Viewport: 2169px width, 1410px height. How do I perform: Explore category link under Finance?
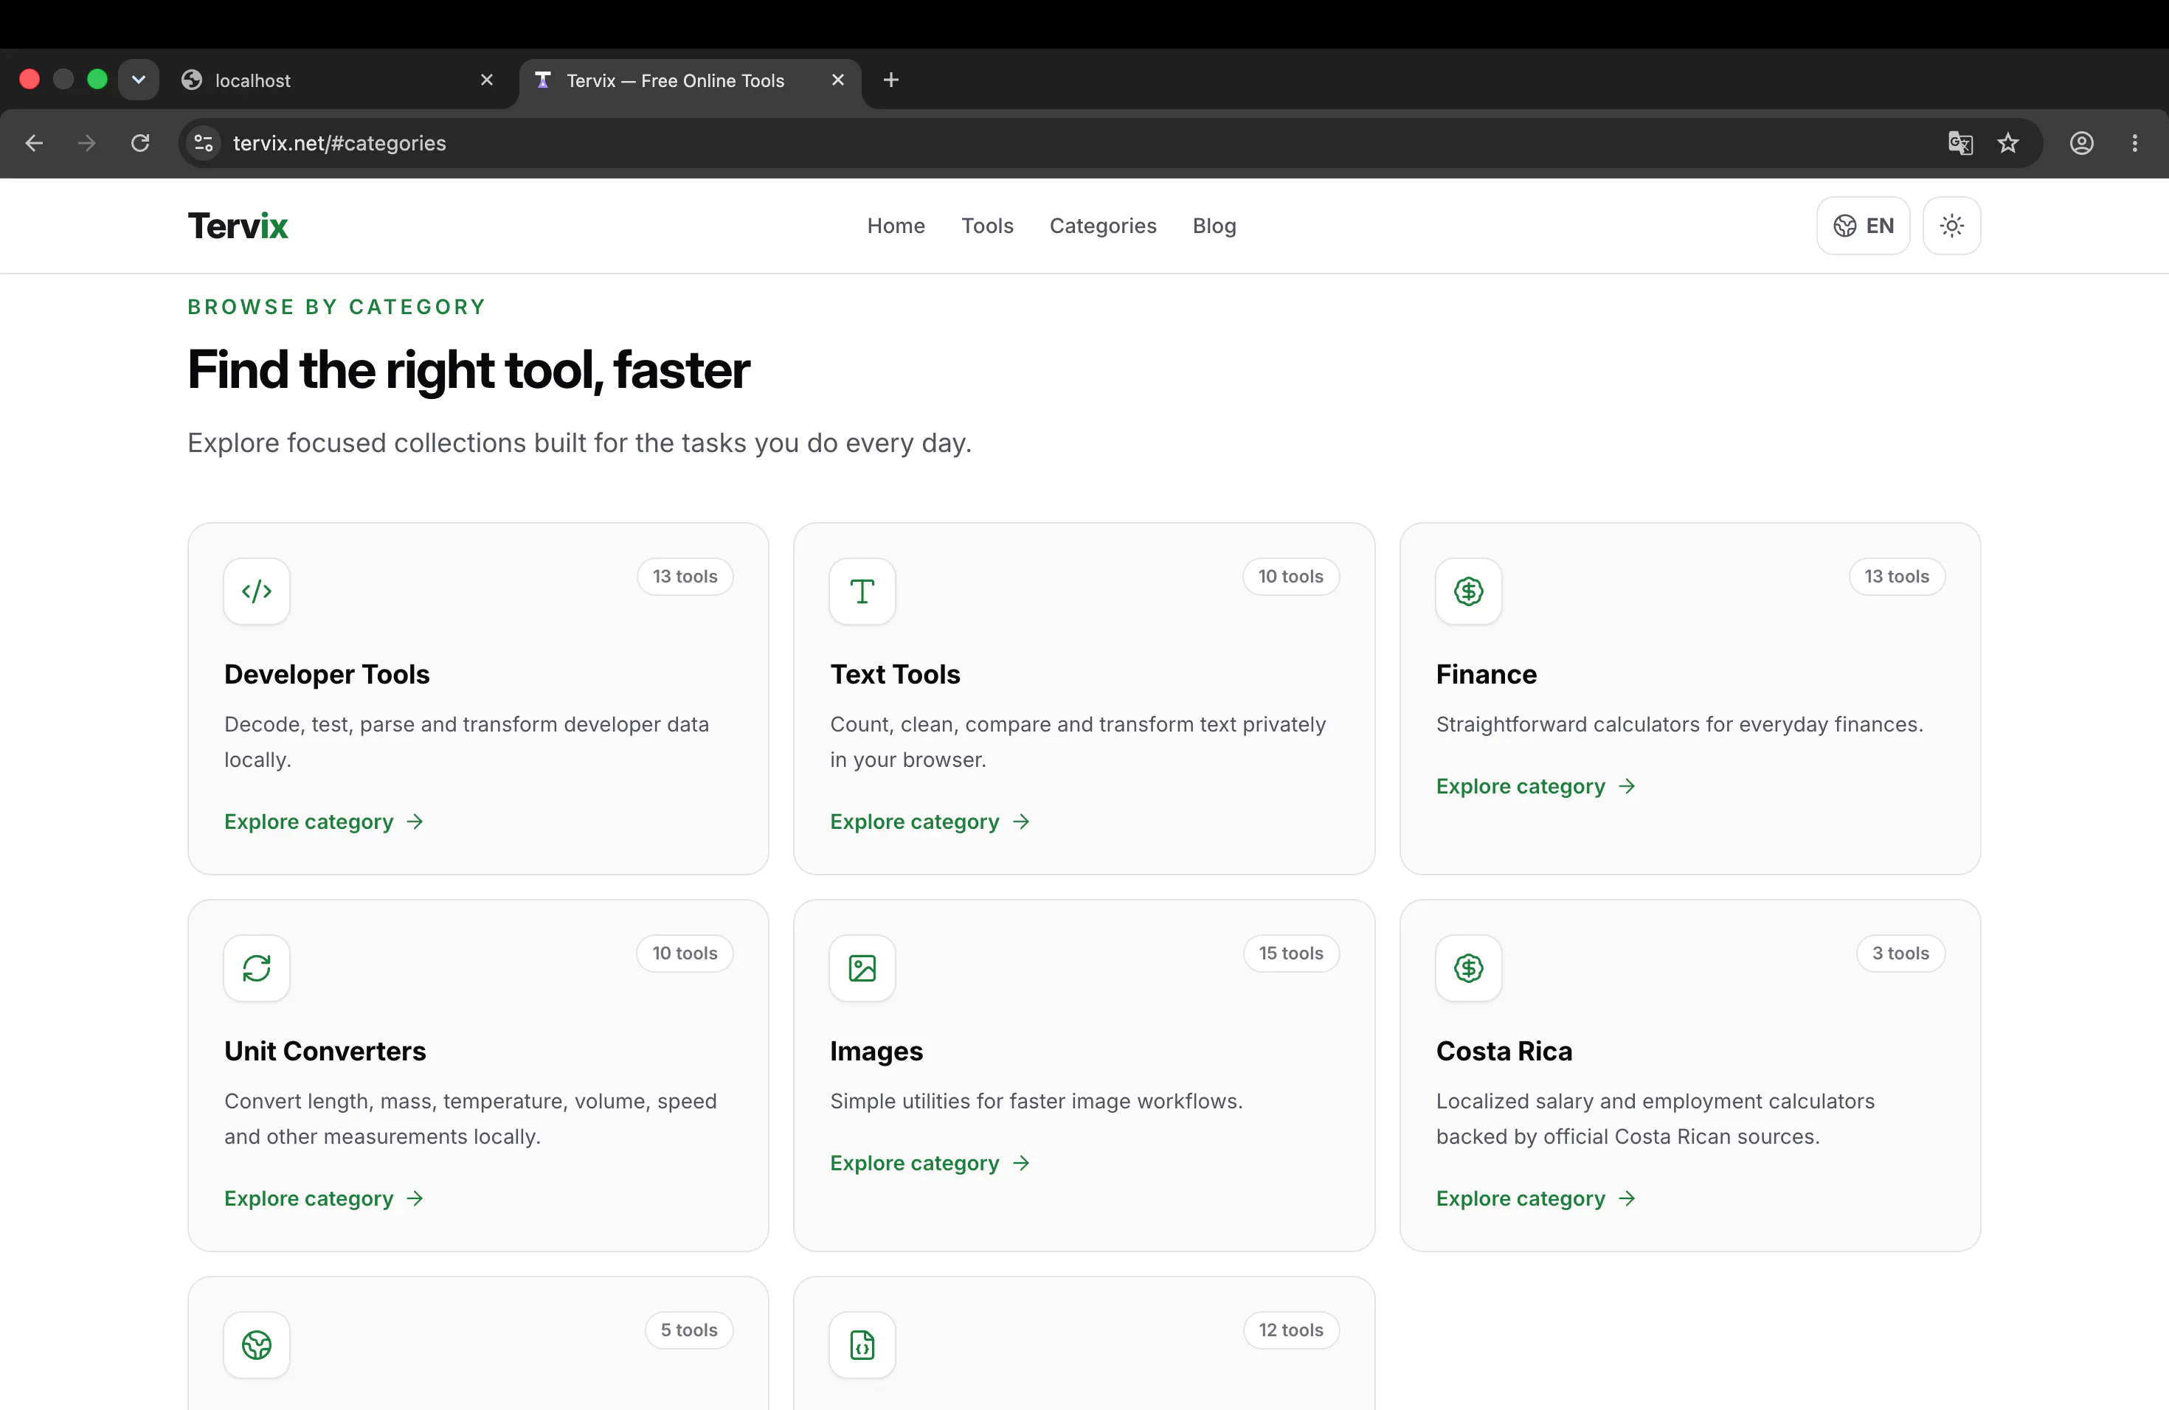(x=1535, y=786)
